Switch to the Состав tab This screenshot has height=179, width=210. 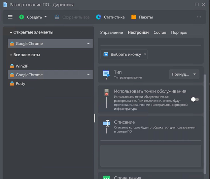[160, 32]
